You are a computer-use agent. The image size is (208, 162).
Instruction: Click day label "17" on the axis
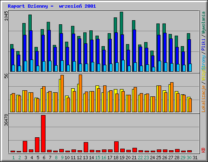coord(110,158)
